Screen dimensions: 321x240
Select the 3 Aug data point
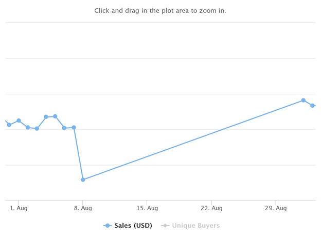point(37,129)
